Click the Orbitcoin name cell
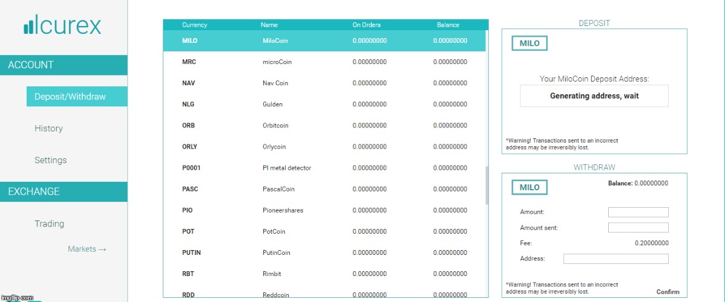 [x=276, y=126]
